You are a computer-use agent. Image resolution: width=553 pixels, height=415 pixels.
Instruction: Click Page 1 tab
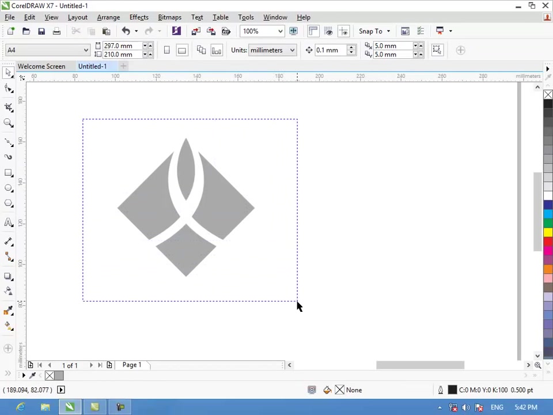click(132, 365)
